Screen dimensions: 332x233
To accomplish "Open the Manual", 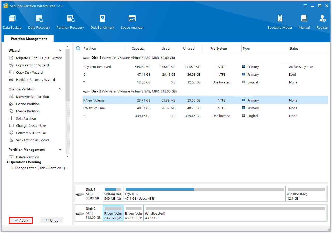I will [x=304, y=22].
